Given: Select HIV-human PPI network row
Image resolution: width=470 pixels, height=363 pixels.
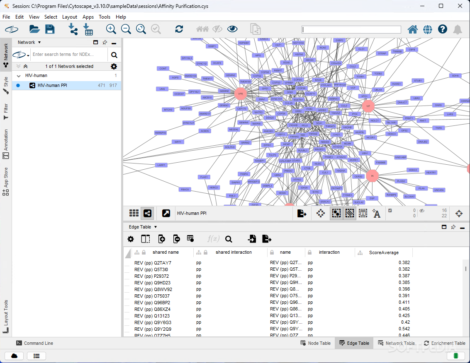Looking at the screenshot, I should pyautogui.click(x=66, y=86).
